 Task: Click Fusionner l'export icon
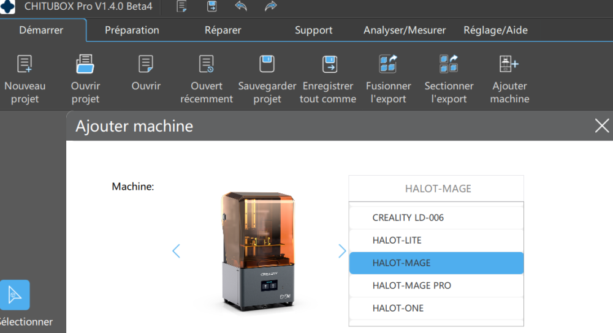pyautogui.click(x=388, y=64)
